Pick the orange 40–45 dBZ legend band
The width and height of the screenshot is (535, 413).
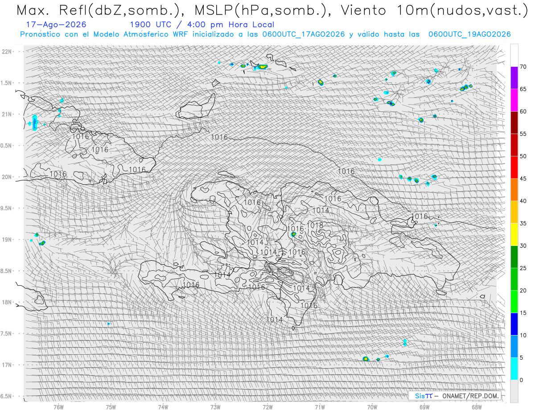coord(514,190)
